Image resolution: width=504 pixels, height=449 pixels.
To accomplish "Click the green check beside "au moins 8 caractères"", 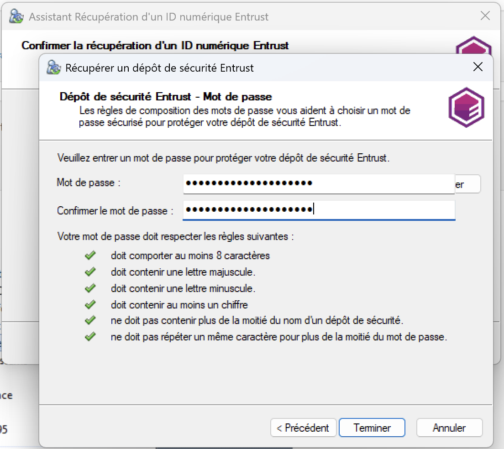I will (90, 255).
